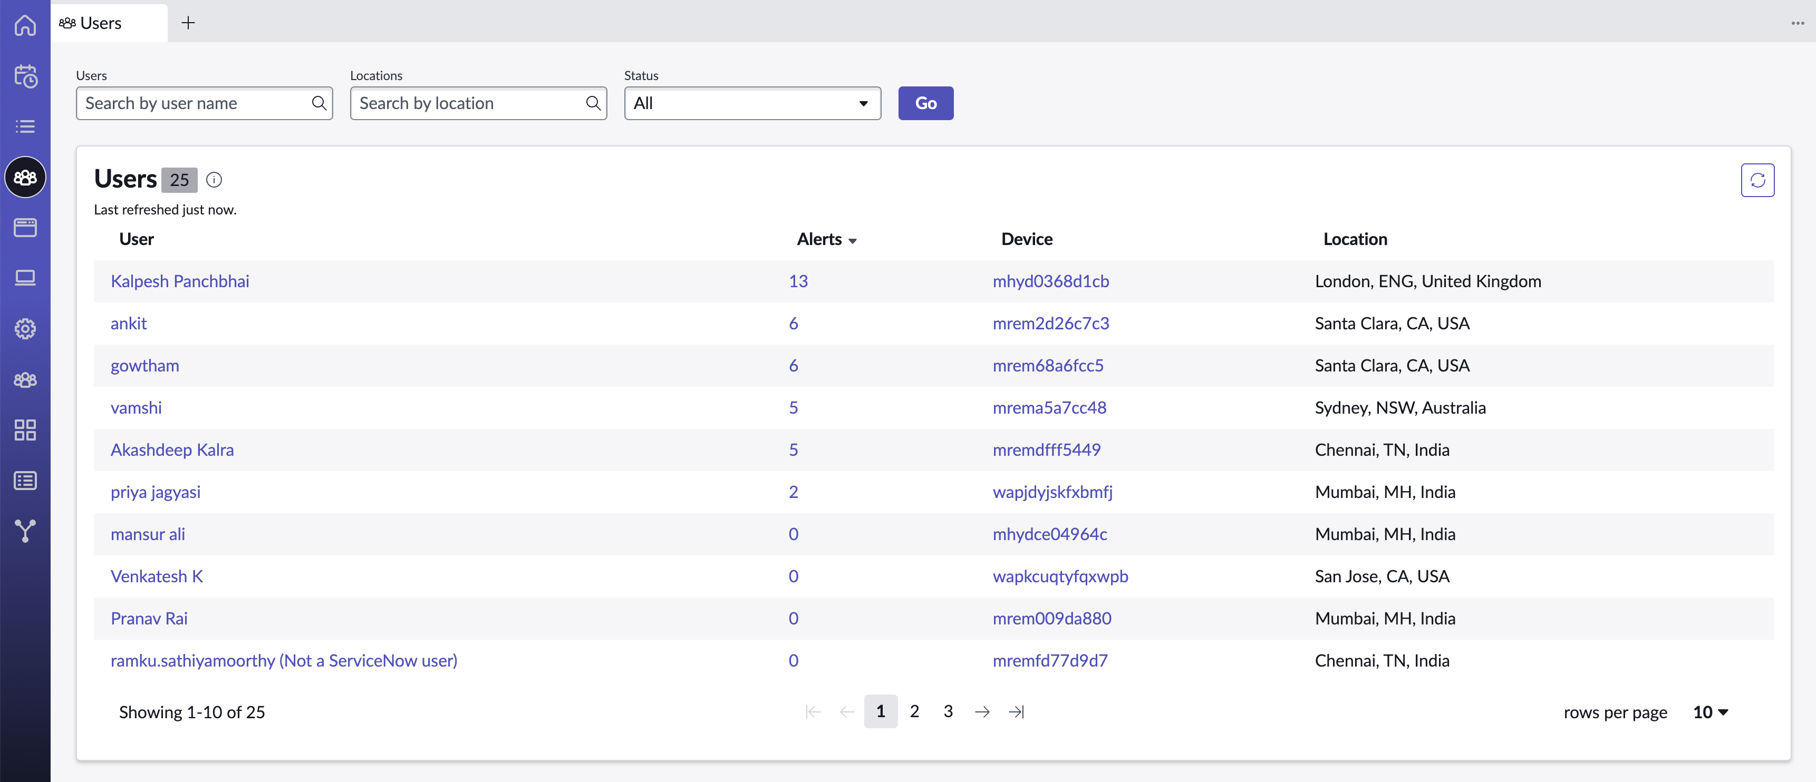Image resolution: width=1816 pixels, height=782 pixels.
Task: Select the Users tab
Action: tap(109, 23)
